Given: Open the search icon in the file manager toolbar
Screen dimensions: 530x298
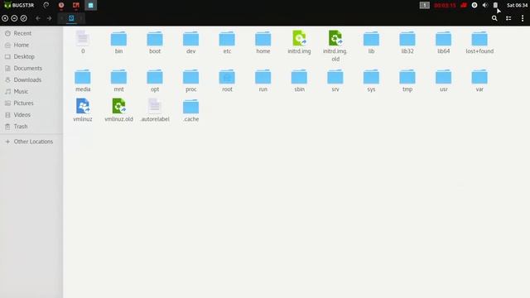Looking at the screenshot, I should [494, 18].
